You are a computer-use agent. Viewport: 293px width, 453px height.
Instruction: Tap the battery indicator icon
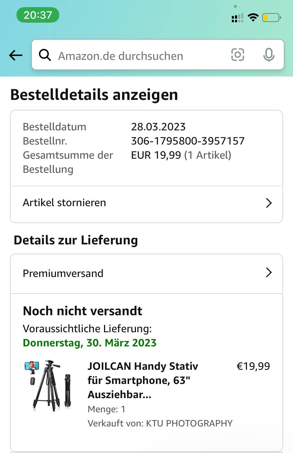[x=271, y=17]
